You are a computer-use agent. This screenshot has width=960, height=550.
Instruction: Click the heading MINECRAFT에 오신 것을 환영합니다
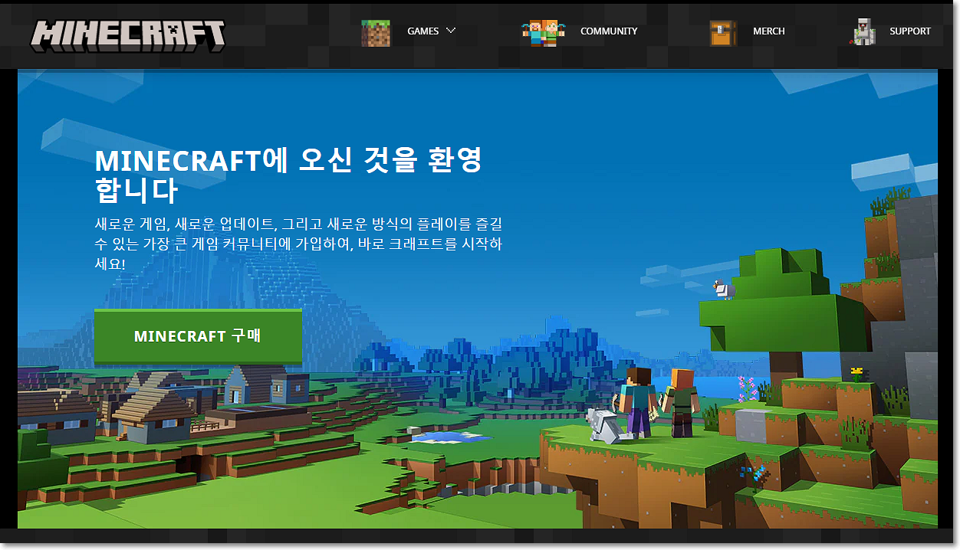click(288, 175)
